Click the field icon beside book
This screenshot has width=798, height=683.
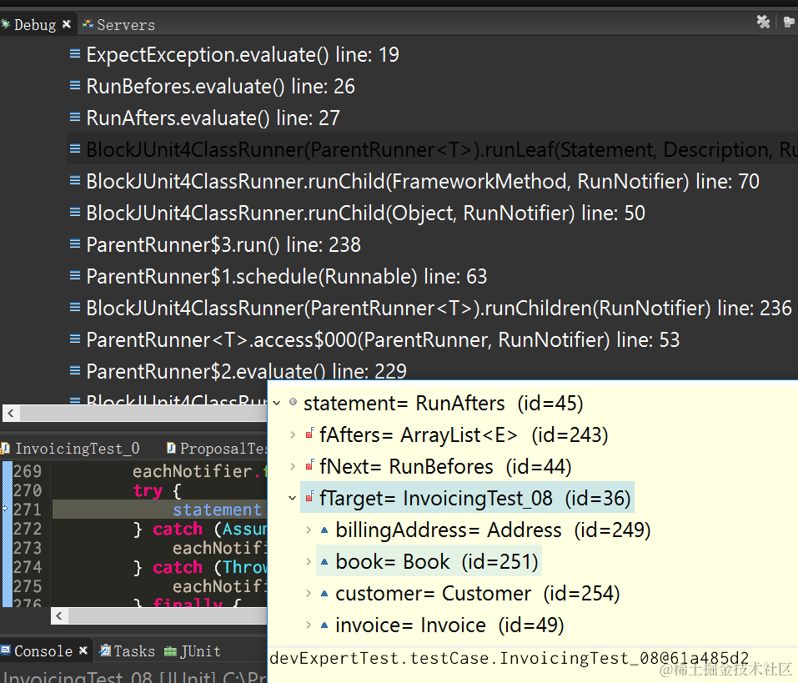[x=324, y=561]
